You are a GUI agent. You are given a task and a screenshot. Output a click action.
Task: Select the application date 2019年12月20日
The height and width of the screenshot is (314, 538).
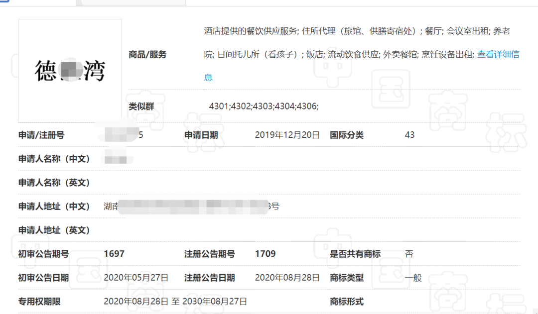pos(287,135)
